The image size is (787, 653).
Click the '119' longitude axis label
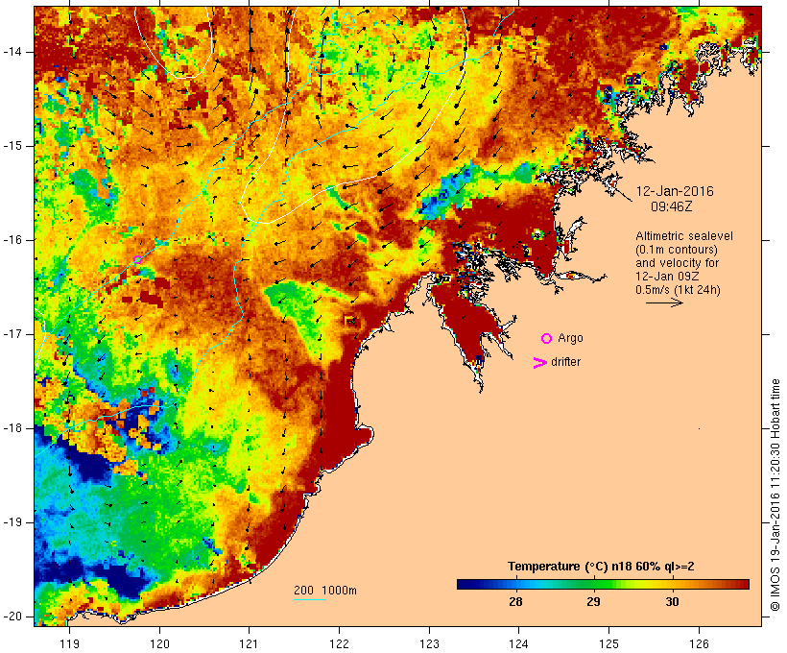[x=69, y=643]
